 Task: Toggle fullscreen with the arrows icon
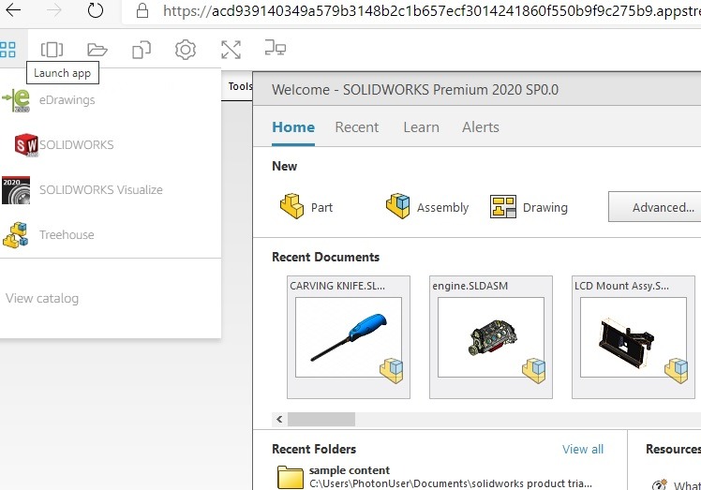(231, 50)
